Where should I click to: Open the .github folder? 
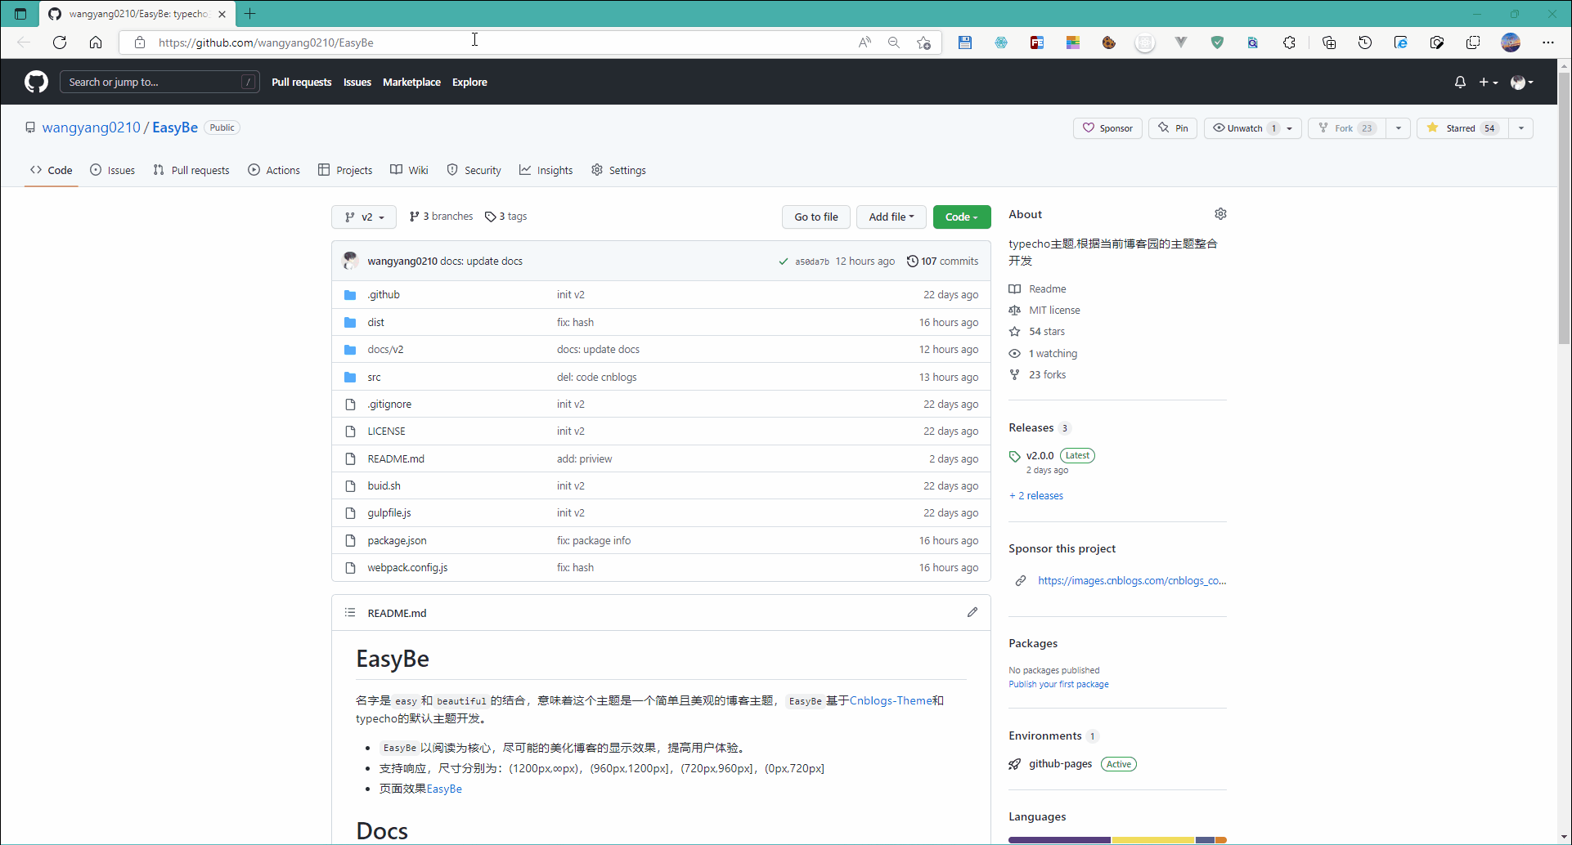(x=384, y=295)
